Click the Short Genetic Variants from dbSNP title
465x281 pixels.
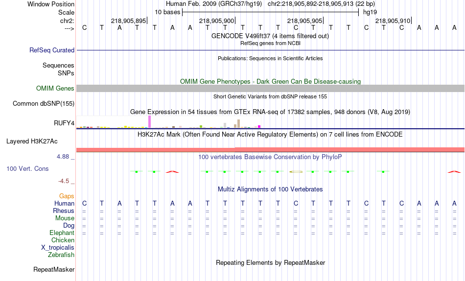[x=270, y=96]
